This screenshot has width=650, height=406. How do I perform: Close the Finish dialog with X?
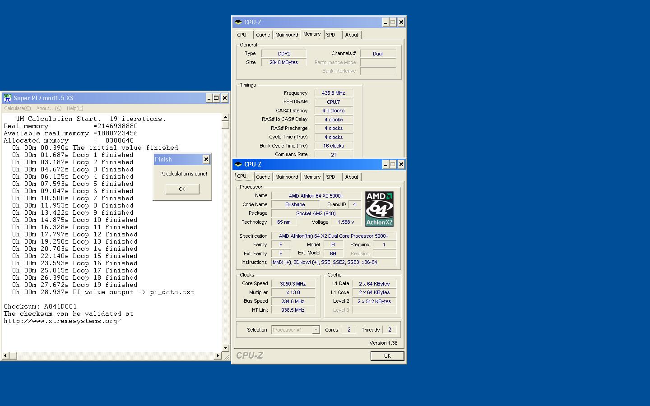click(206, 159)
